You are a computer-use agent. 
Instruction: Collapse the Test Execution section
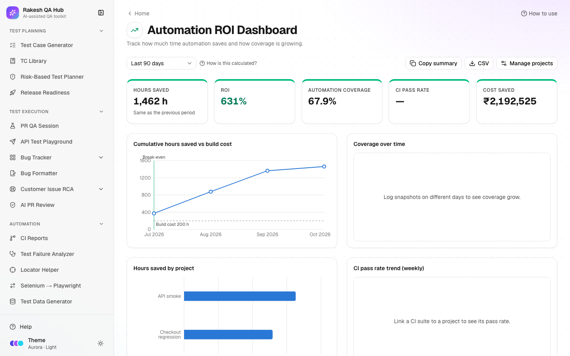(101, 112)
